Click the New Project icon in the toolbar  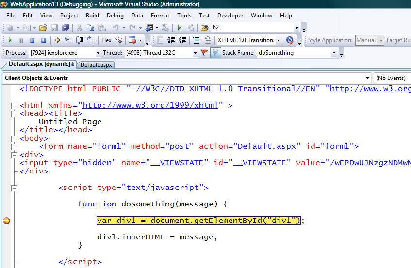coord(10,28)
